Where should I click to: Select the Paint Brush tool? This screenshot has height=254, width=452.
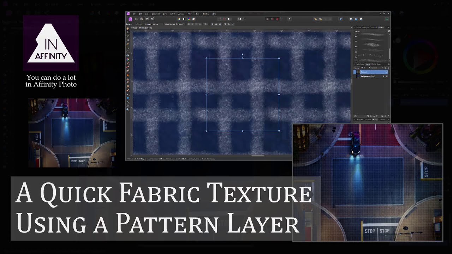pyautogui.click(x=128, y=63)
